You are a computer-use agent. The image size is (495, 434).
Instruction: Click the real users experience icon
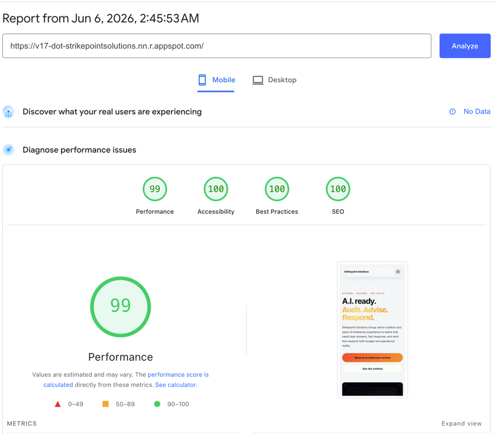8,112
